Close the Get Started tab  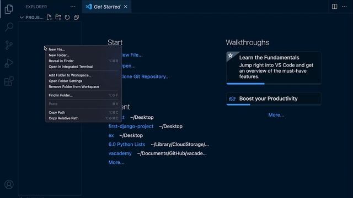[126, 7]
